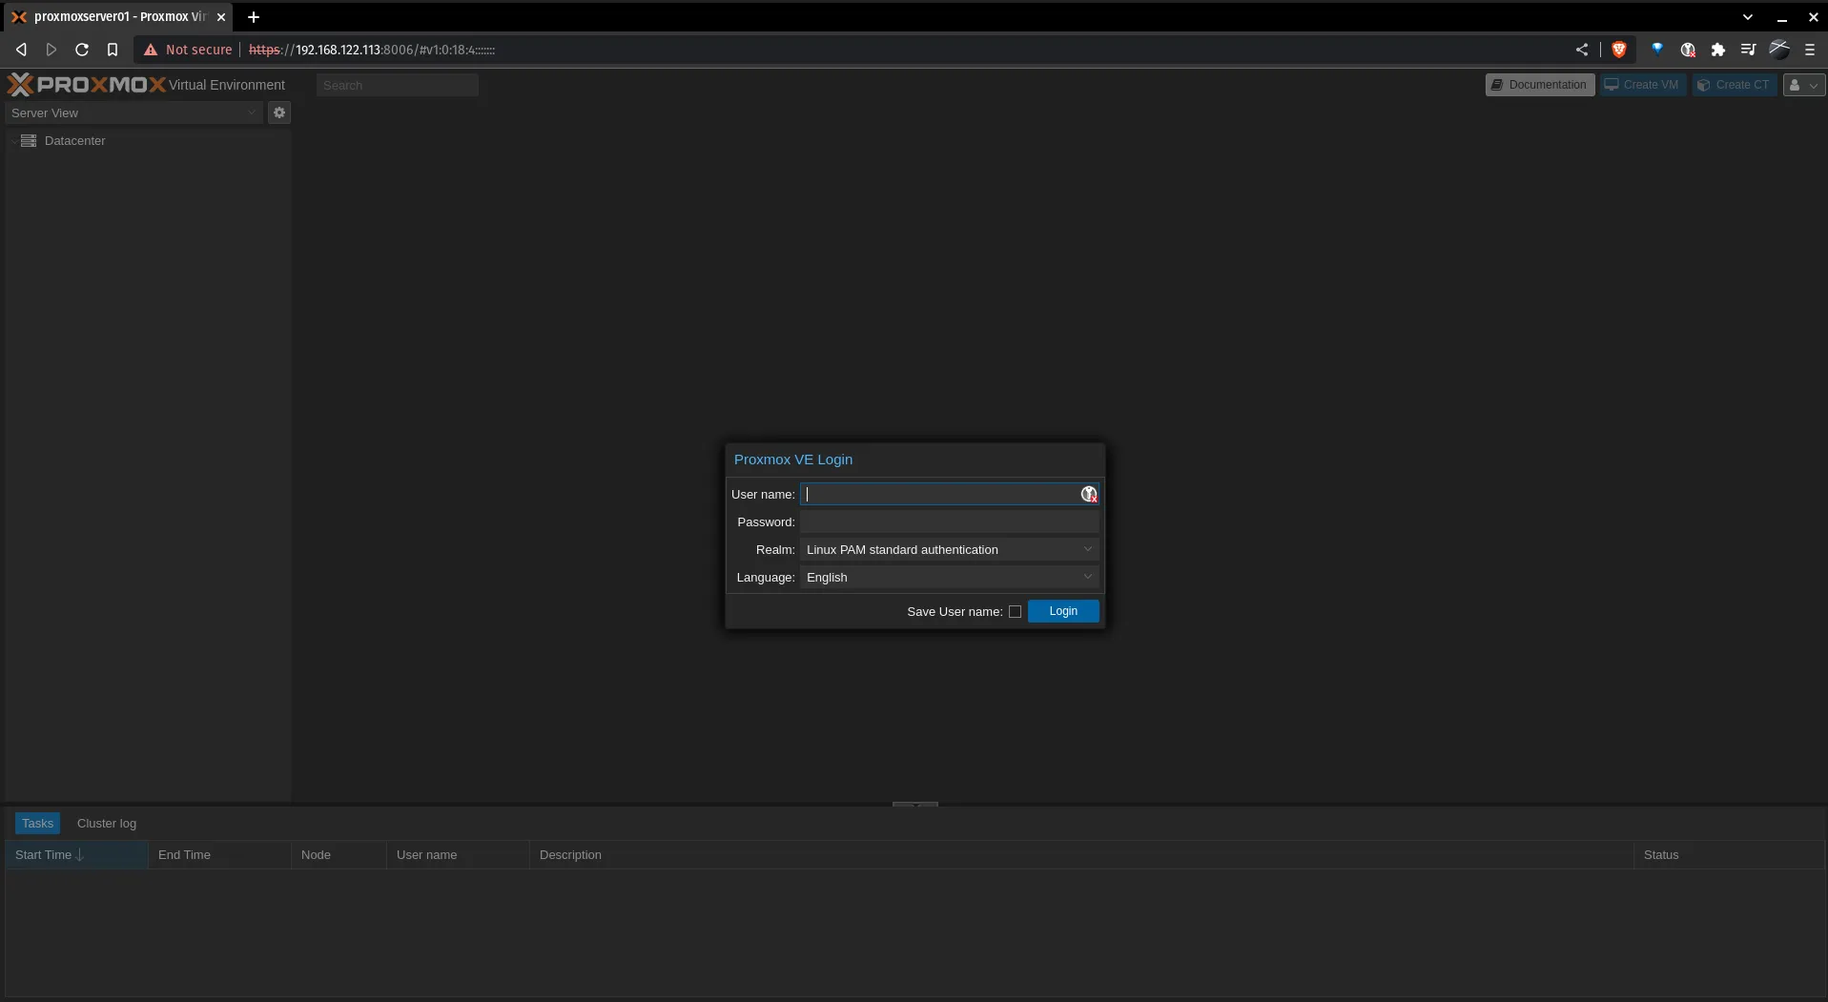Viewport: 1828px width, 1002px height.
Task: Click the Brave Shields lion icon
Action: (x=1618, y=50)
